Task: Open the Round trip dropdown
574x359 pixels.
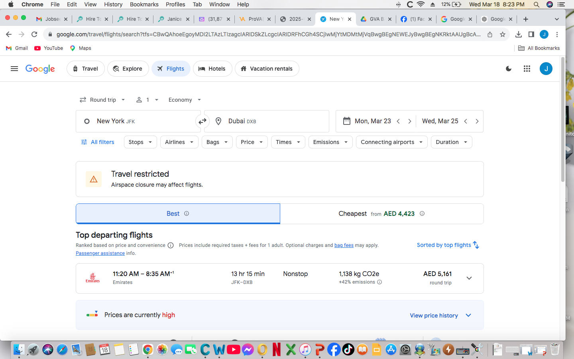Action: (102, 100)
